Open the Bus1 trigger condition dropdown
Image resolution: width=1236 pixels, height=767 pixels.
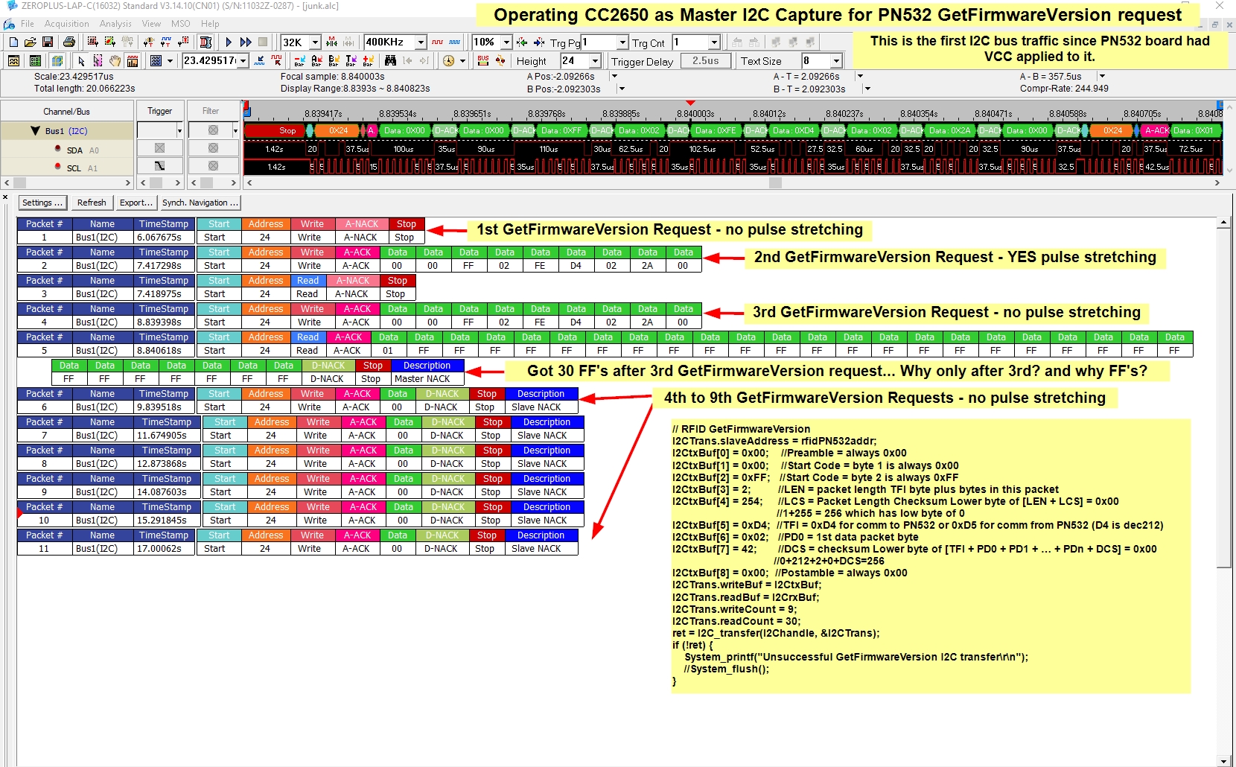(x=179, y=131)
